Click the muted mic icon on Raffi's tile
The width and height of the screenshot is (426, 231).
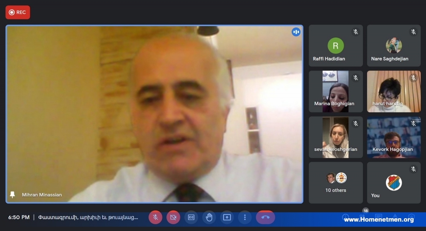click(x=356, y=32)
